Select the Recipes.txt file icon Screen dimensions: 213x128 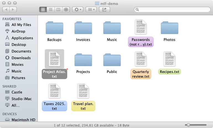[x=169, y=59]
